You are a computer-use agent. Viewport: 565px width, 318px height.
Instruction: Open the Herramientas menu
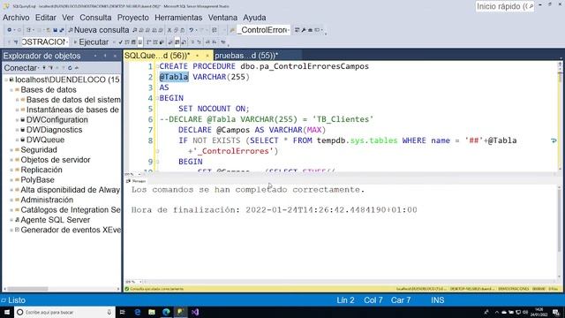(x=178, y=18)
